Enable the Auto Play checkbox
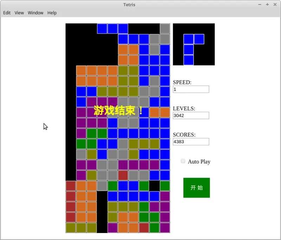This screenshot has height=240, width=281. [183, 161]
